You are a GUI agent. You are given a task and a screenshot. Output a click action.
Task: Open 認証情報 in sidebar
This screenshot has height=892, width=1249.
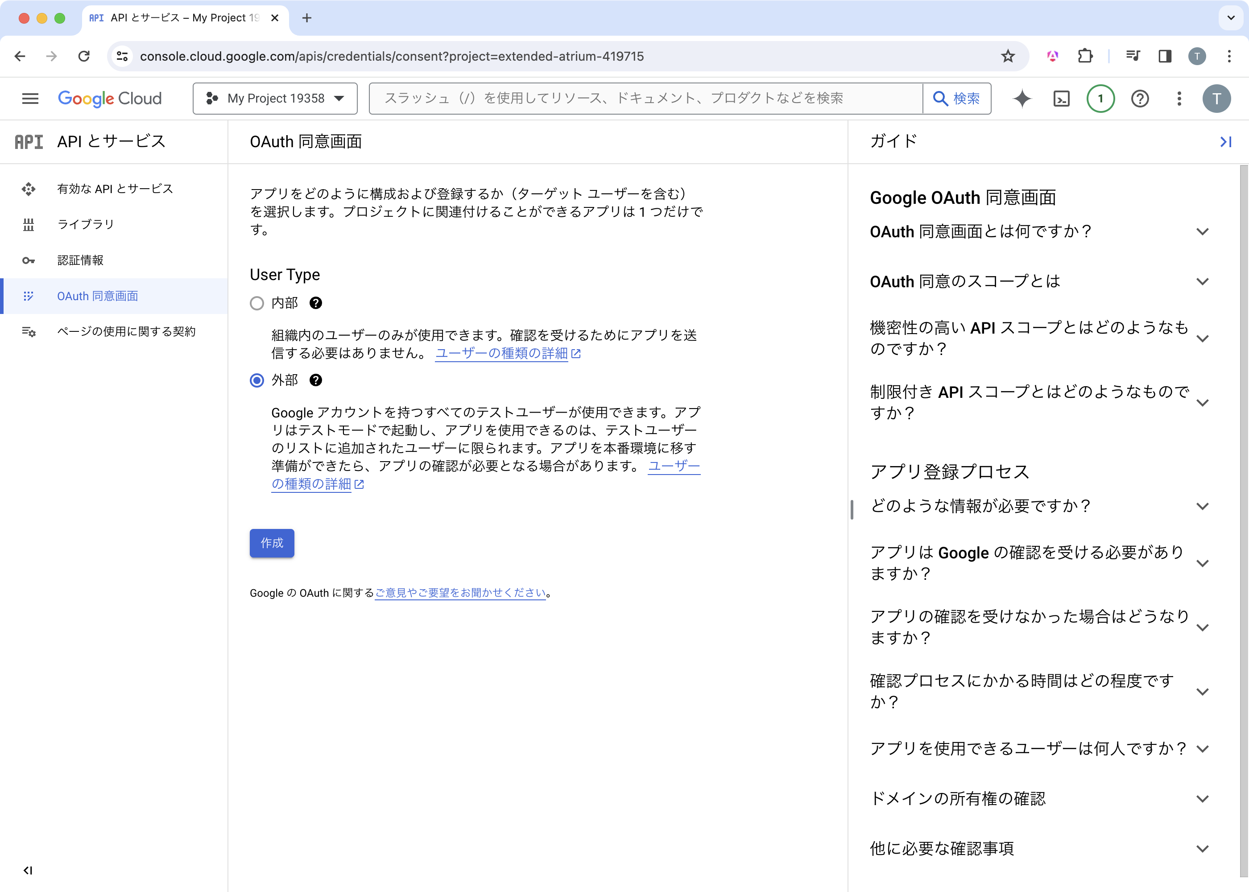coord(114,260)
